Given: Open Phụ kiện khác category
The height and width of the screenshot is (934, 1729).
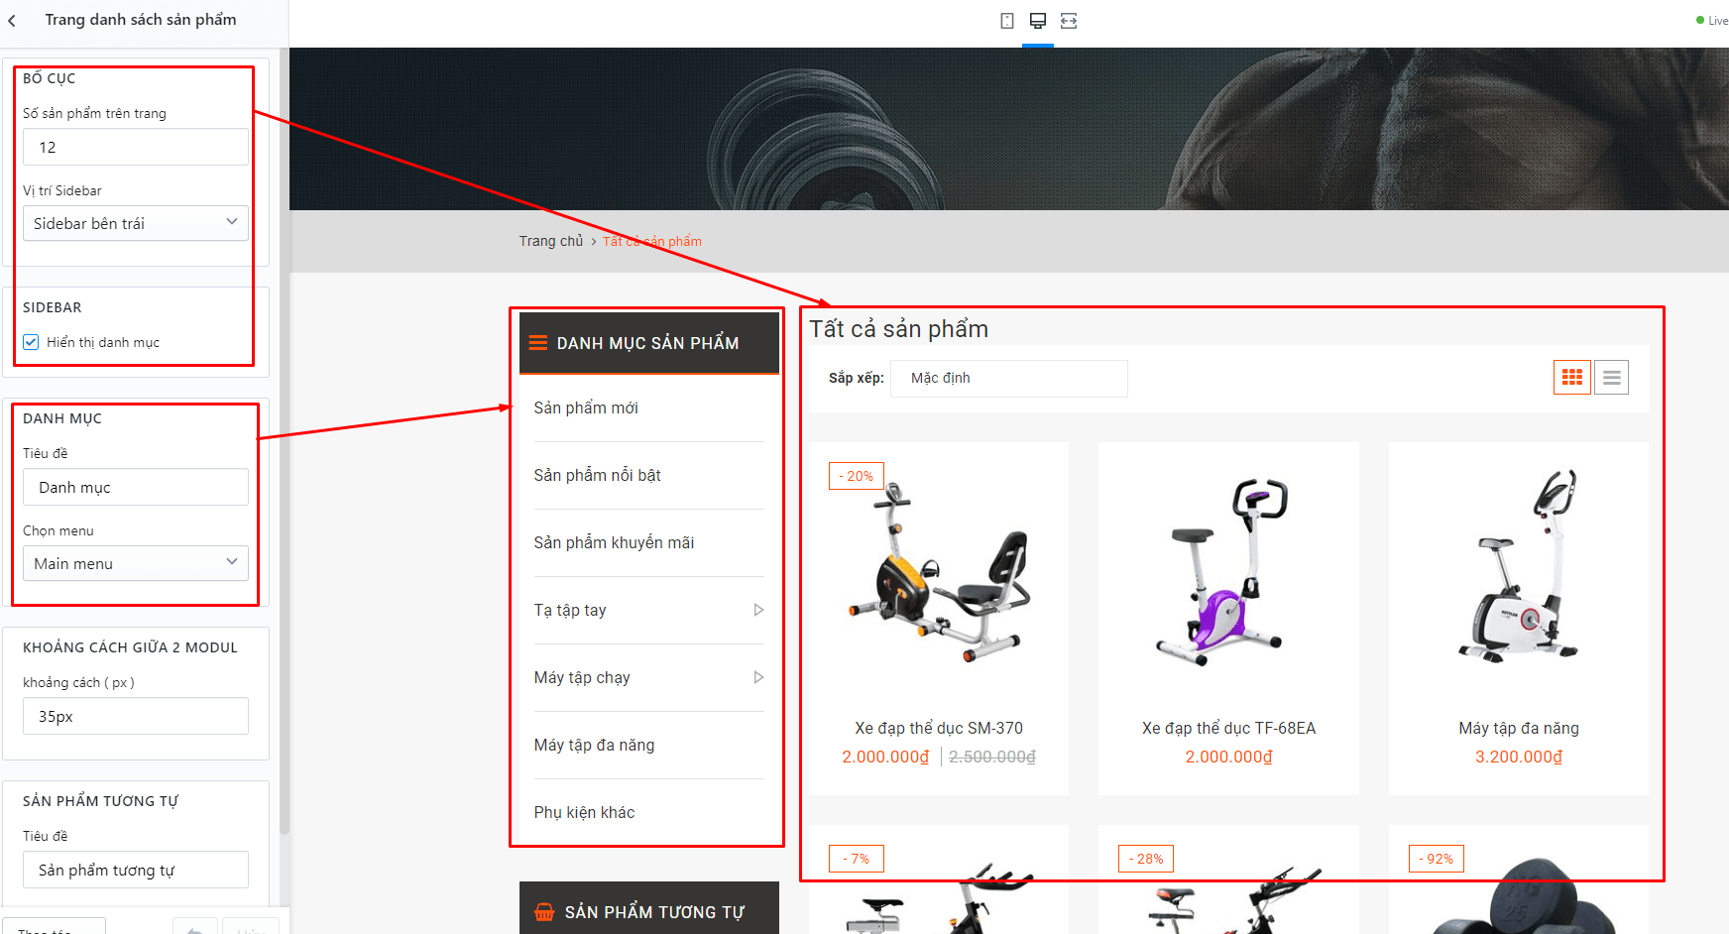Looking at the screenshot, I should [x=584, y=812].
